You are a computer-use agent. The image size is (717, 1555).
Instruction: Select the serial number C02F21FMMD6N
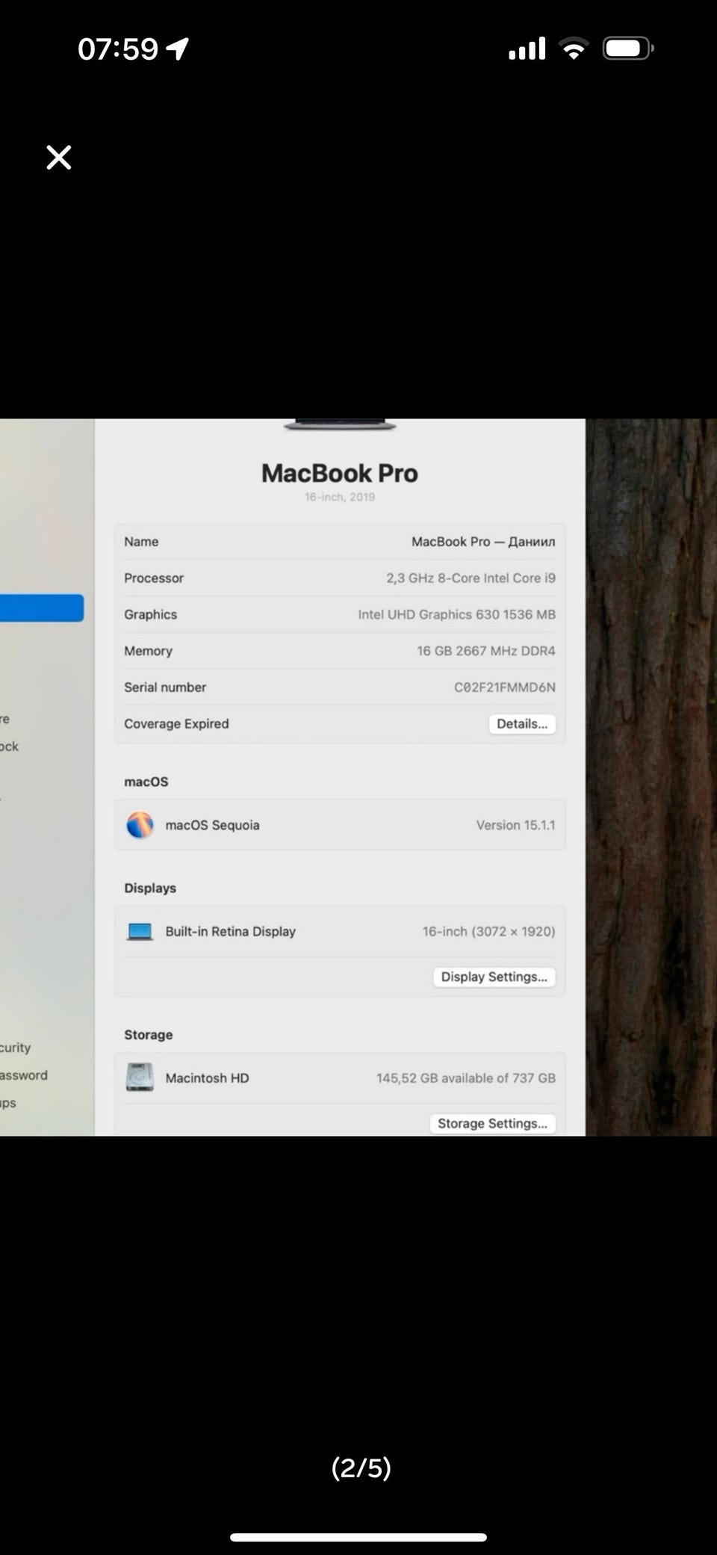tap(505, 687)
